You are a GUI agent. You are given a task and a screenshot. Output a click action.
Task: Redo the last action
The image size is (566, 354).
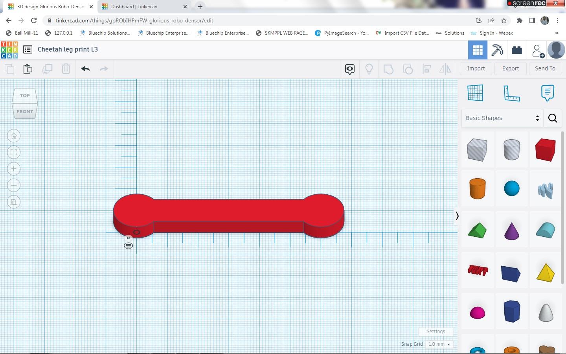pos(104,69)
